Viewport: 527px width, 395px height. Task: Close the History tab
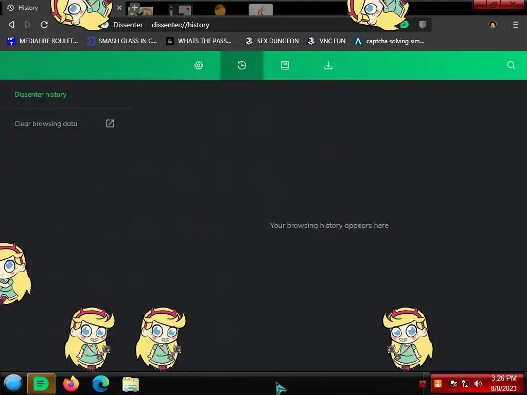click(x=119, y=7)
